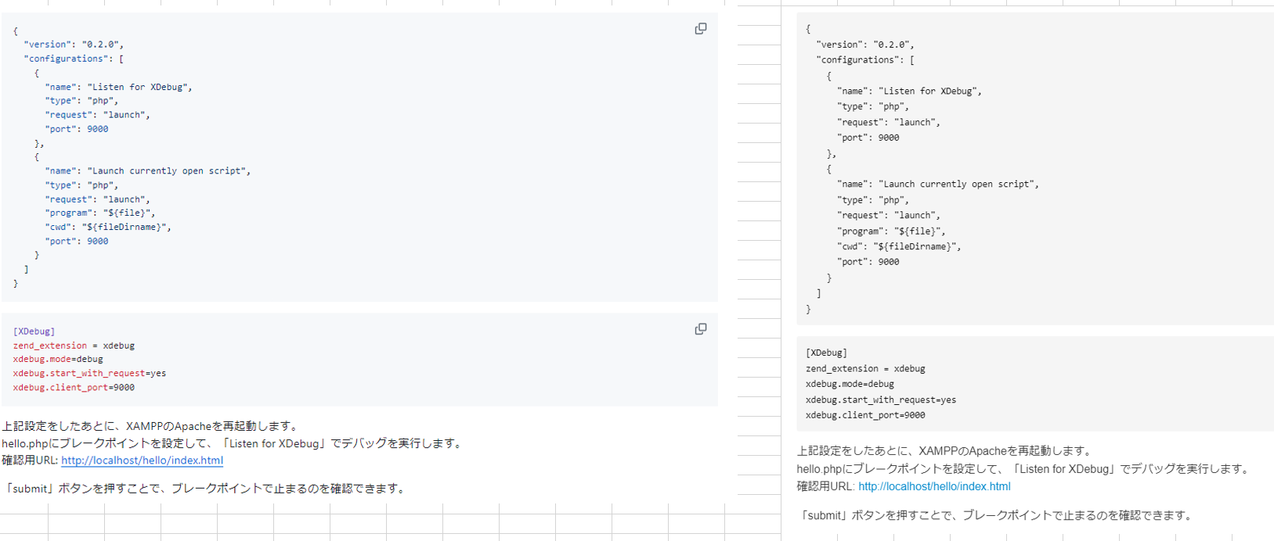Click "name": "Launch currently open script" in left panel
Image resolution: width=1274 pixels, height=541 pixels.
pos(148,170)
